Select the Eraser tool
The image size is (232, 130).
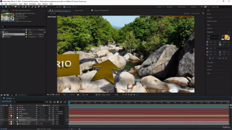tap(39, 7)
